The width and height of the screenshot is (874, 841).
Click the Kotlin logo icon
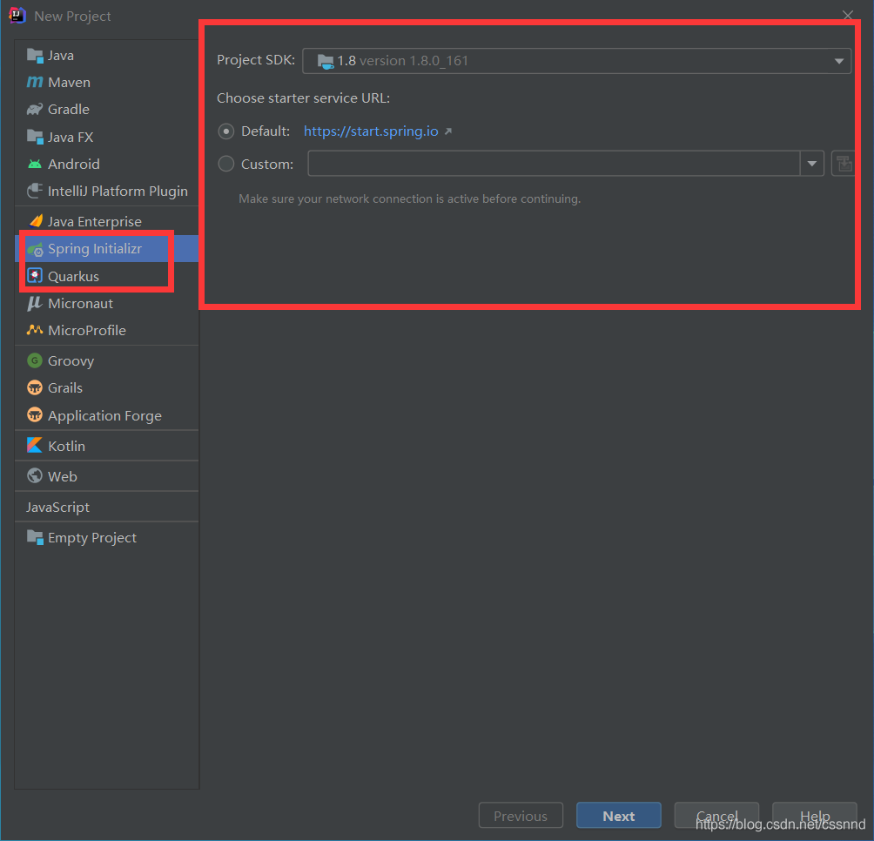[35, 445]
